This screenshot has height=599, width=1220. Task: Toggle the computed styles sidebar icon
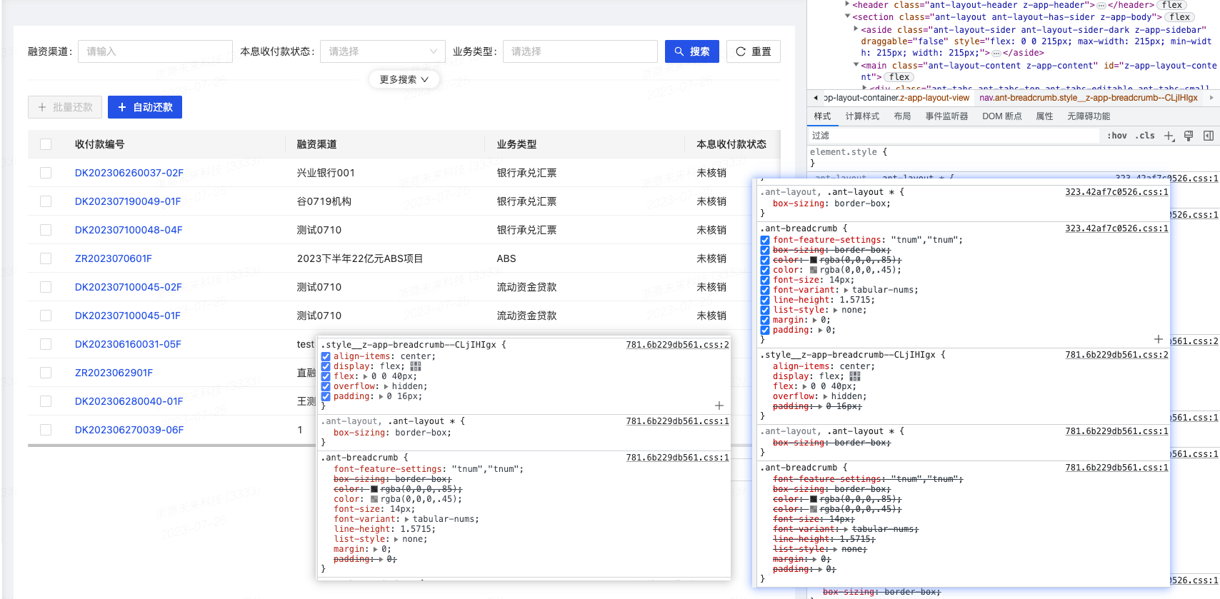1208,136
